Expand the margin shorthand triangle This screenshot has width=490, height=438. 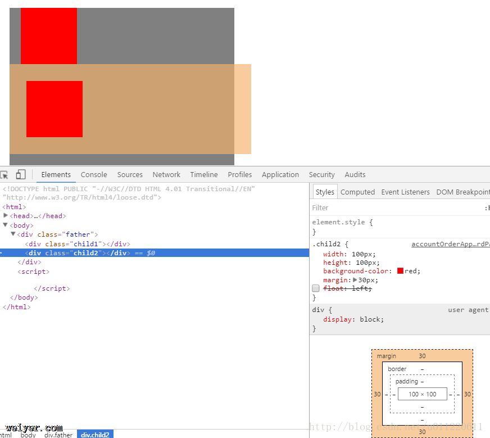point(355,280)
